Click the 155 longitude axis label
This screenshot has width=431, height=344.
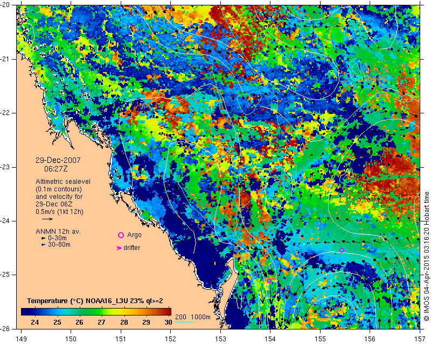[320, 339]
